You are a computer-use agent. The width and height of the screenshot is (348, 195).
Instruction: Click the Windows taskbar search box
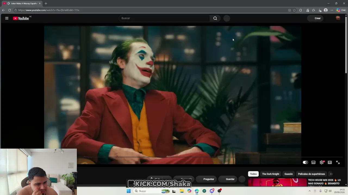point(151,191)
